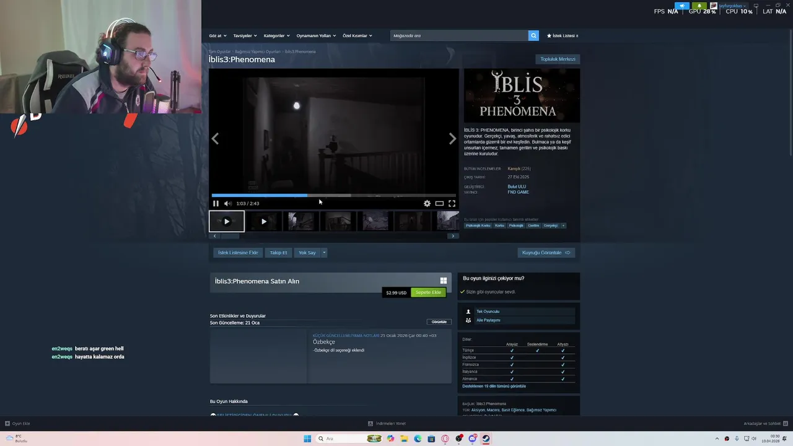Screen dimensions: 793x446
Task: Select the first trailer thumbnail
Action: pyautogui.click(x=227, y=221)
